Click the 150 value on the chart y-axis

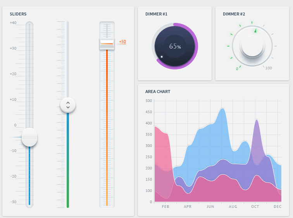(x=149, y=180)
